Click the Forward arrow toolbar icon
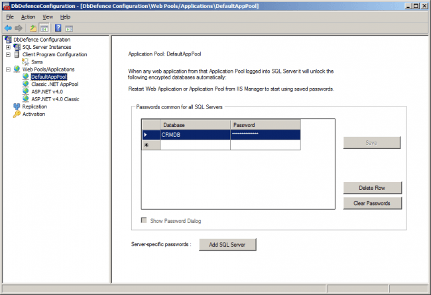 click(x=19, y=28)
